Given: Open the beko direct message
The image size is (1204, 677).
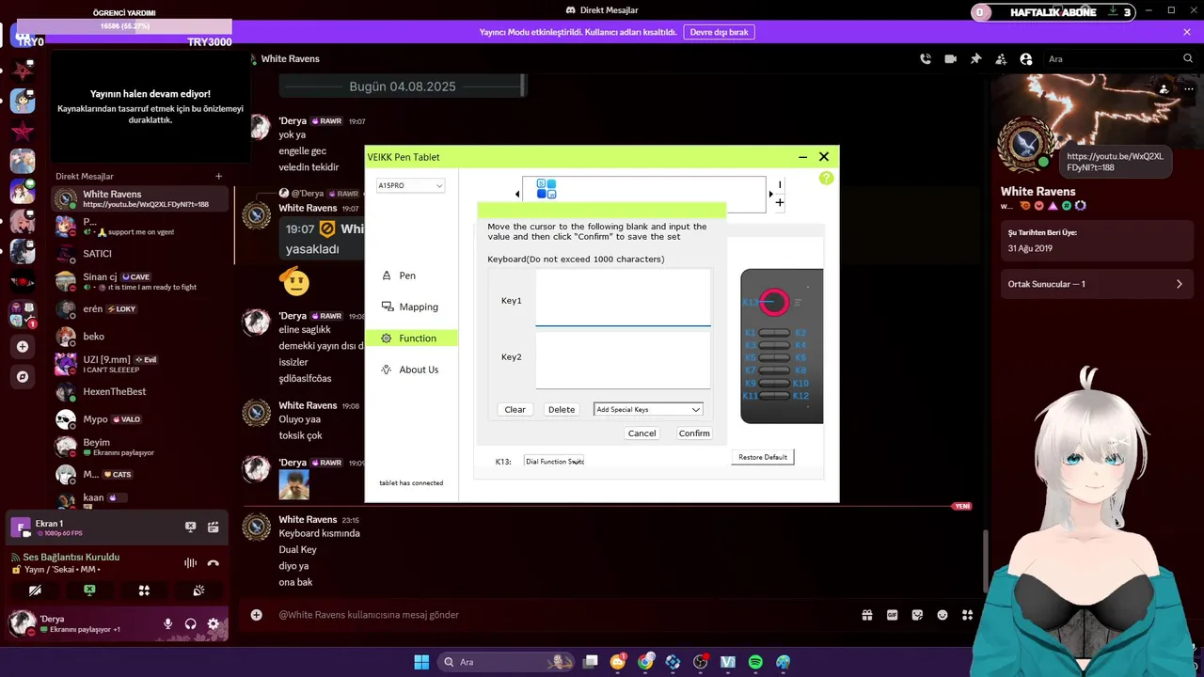Looking at the screenshot, I should tap(141, 336).
